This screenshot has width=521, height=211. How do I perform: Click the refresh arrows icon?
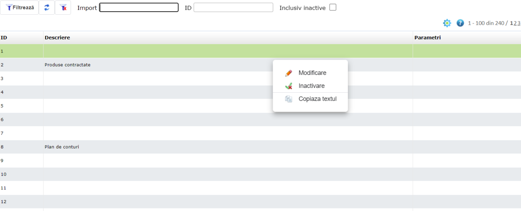pyautogui.click(x=47, y=8)
